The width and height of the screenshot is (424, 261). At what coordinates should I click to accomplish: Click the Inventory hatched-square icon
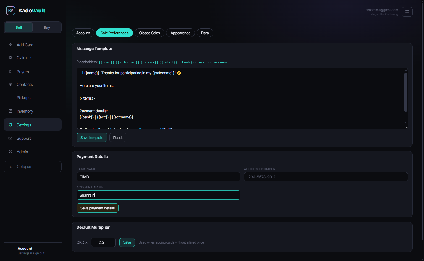(11, 111)
